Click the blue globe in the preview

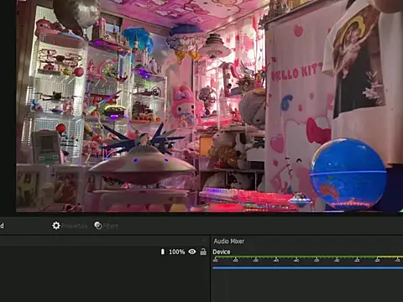coord(348,174)
